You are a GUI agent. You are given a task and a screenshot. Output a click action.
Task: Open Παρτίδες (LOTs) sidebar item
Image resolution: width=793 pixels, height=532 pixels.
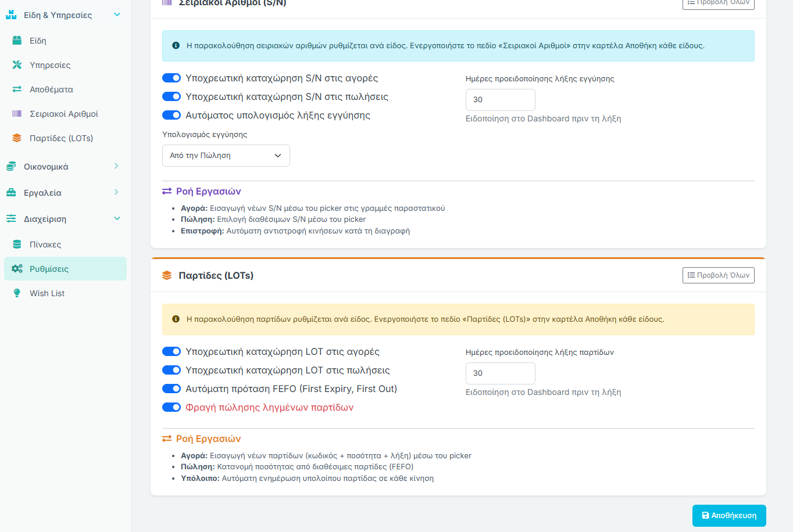65,138
